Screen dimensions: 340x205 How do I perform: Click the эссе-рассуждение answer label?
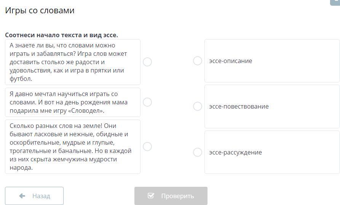click(x=235, y=152)
